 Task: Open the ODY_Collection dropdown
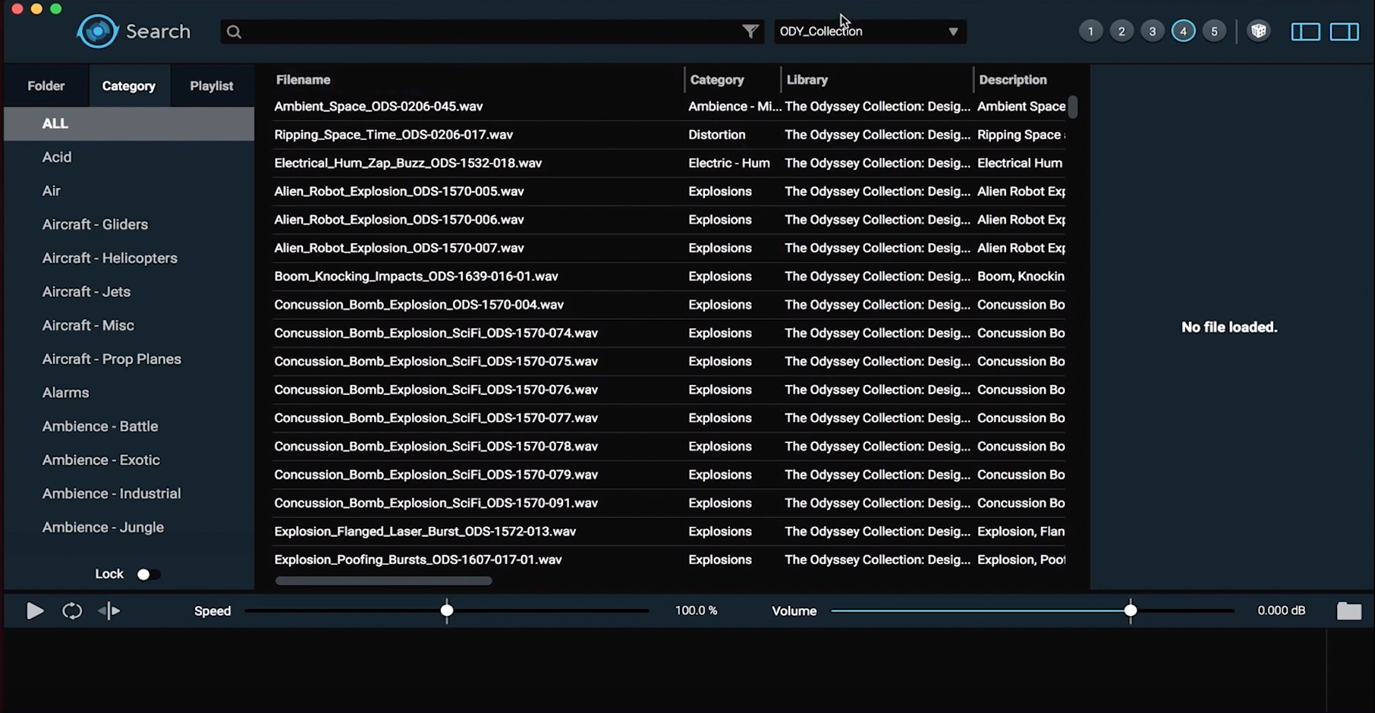(869, 31)
